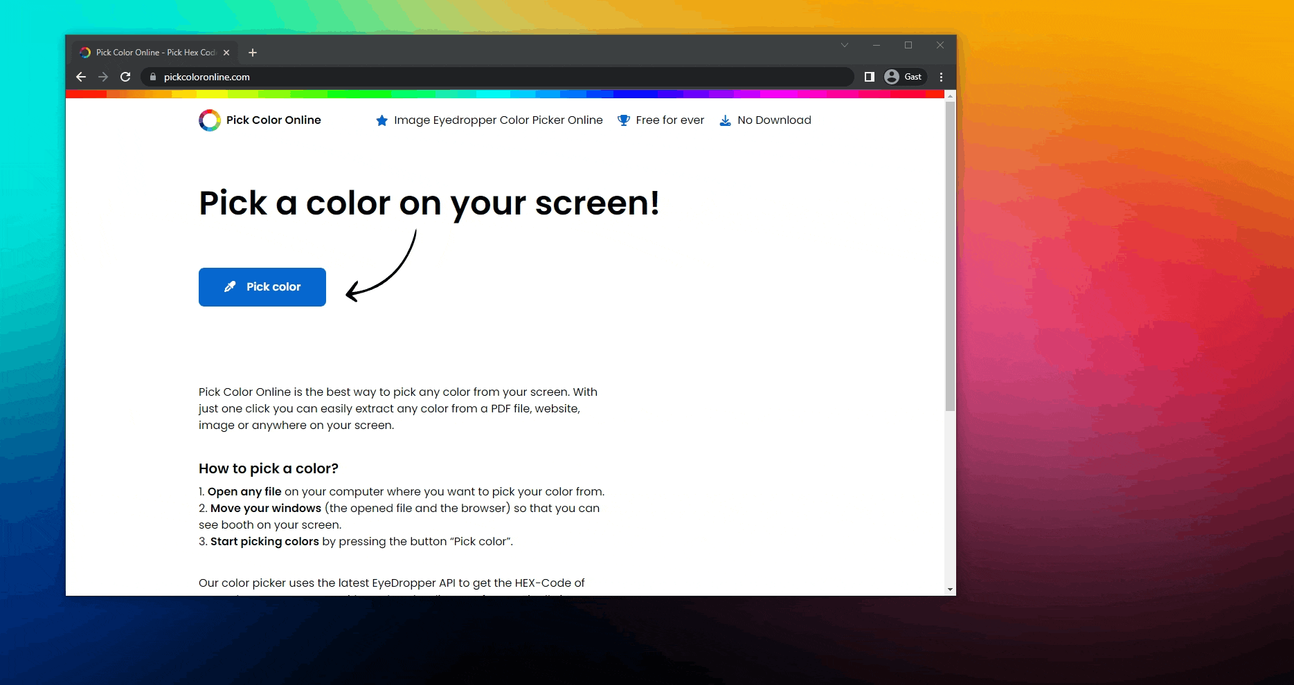This screenshot has height=685, width=1294.
Task: Close the Pick Color Online tab
Action: point(226,53)
